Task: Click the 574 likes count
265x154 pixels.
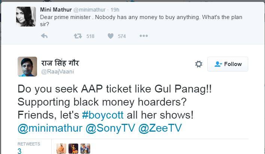Action: tap(122, 36)
